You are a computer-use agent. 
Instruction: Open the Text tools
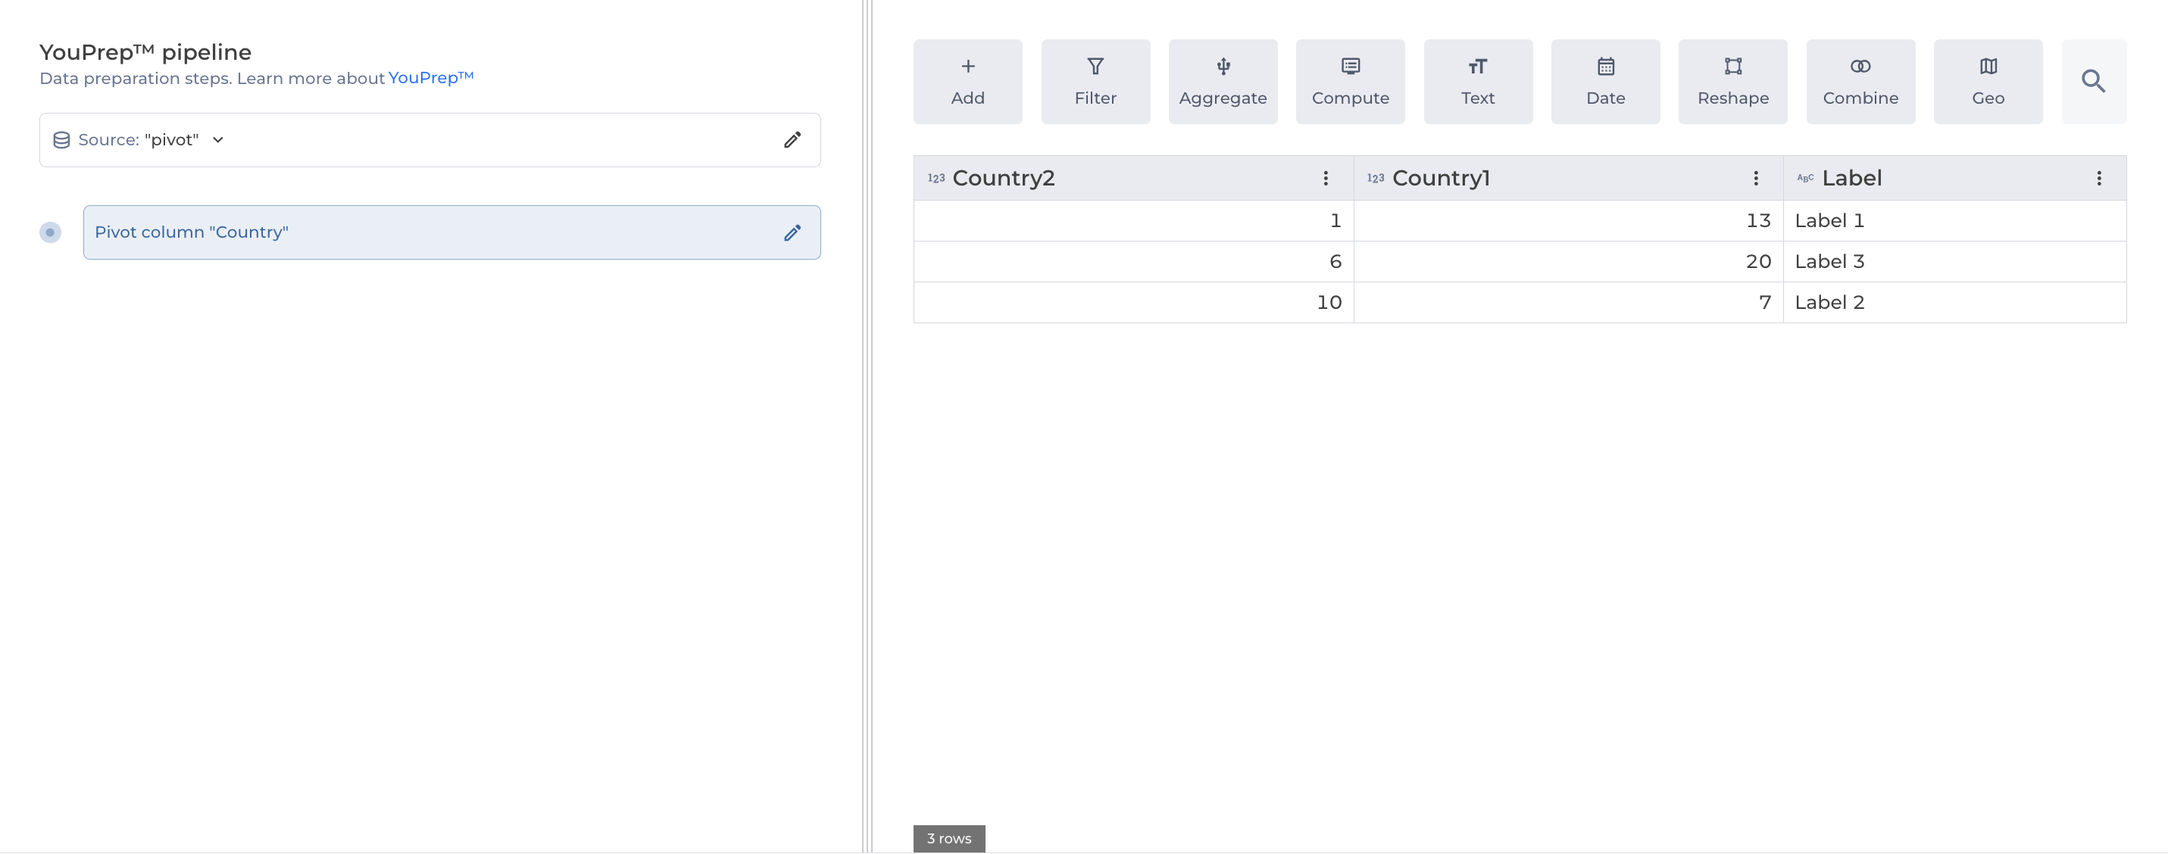1477,81
